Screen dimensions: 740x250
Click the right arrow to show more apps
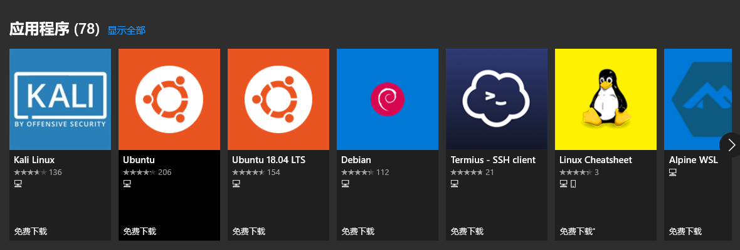(x=731, y=145)
